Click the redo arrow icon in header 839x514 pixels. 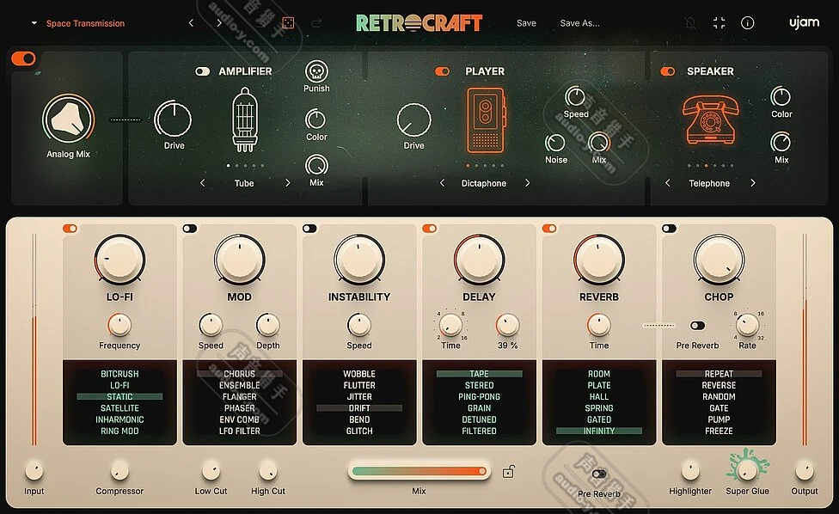pyautogui.click(x=316, y=23)
